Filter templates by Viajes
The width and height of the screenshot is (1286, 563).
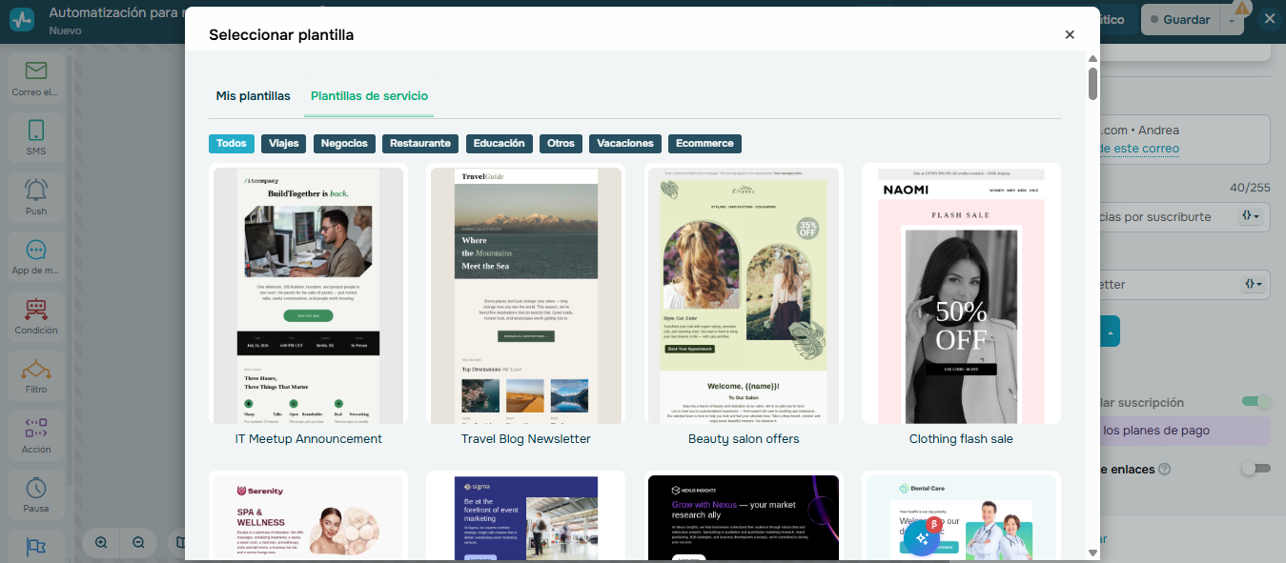[x=284, y=144]
